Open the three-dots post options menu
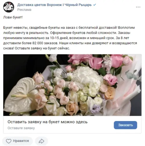The height and width of the screenshot is (146, 145). pos(138,7)
